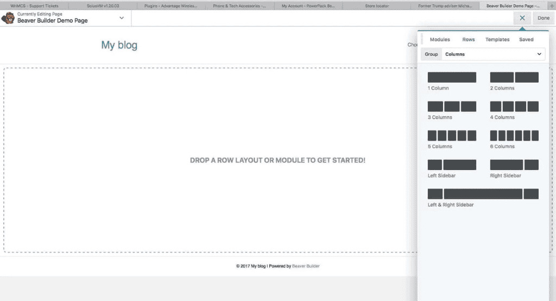
Task: Click the Done button
Action: (543, 18)
